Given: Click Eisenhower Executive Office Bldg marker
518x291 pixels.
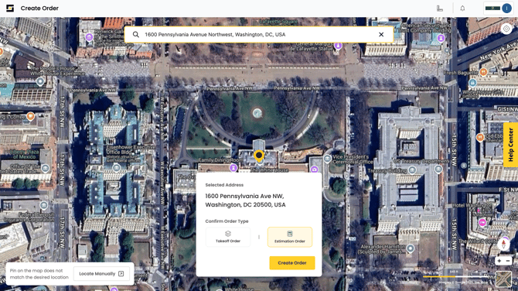Looking at the screenshot, I should [116, 168].
